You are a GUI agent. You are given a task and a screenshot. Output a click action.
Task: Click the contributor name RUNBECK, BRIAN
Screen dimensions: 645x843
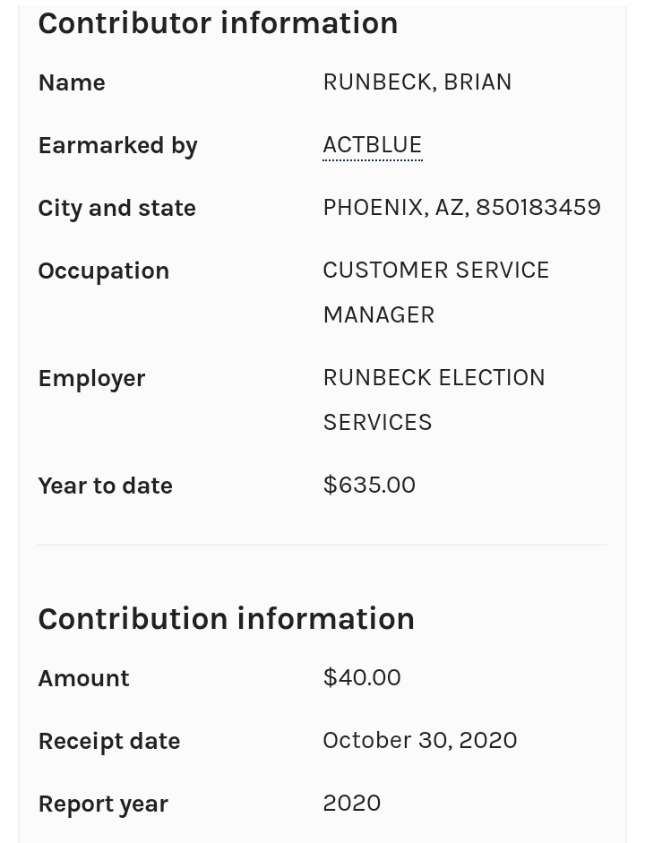(417, 82)
